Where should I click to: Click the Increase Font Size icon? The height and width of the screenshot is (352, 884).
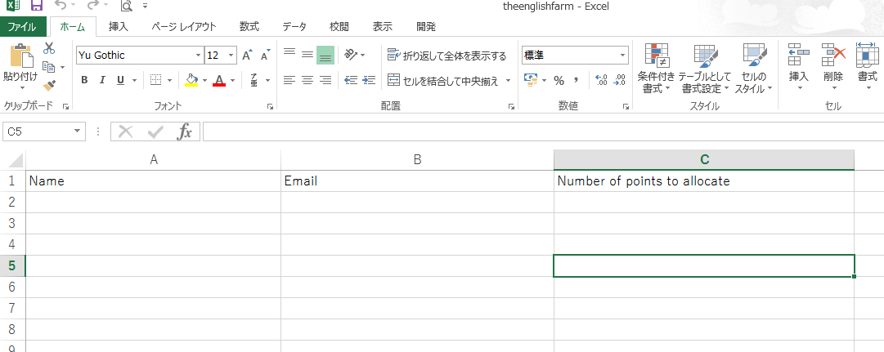[247, 56]
